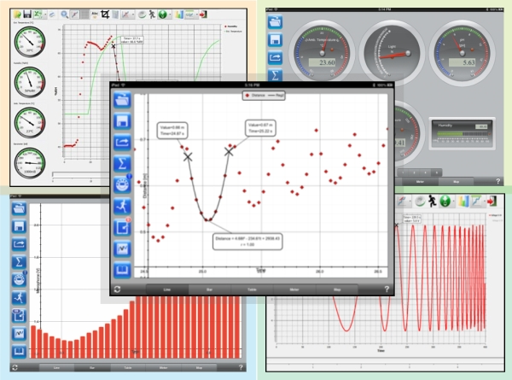The height and width of the screenshot is (380, 512).
Task: Select the Meter tab below the bar chart
Action: click(x=163, y=367)
